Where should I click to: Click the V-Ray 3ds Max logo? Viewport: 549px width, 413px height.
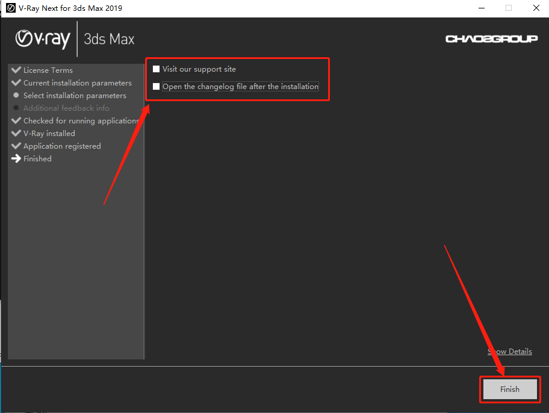pos(75,39)
